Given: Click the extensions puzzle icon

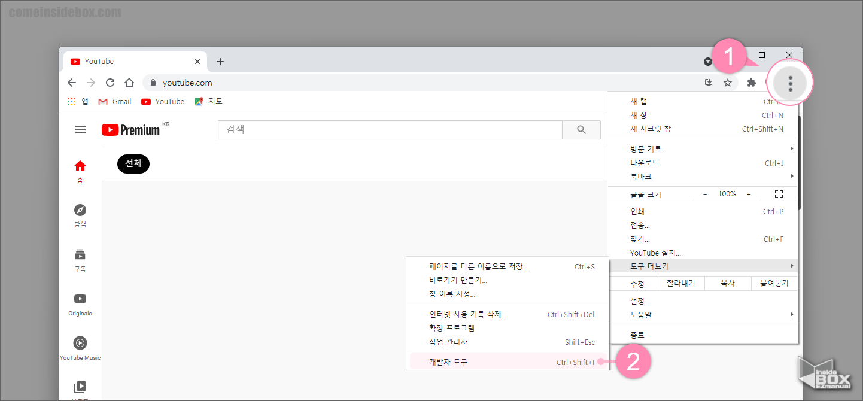Looking at the screenshot, I should coord(751,83).
